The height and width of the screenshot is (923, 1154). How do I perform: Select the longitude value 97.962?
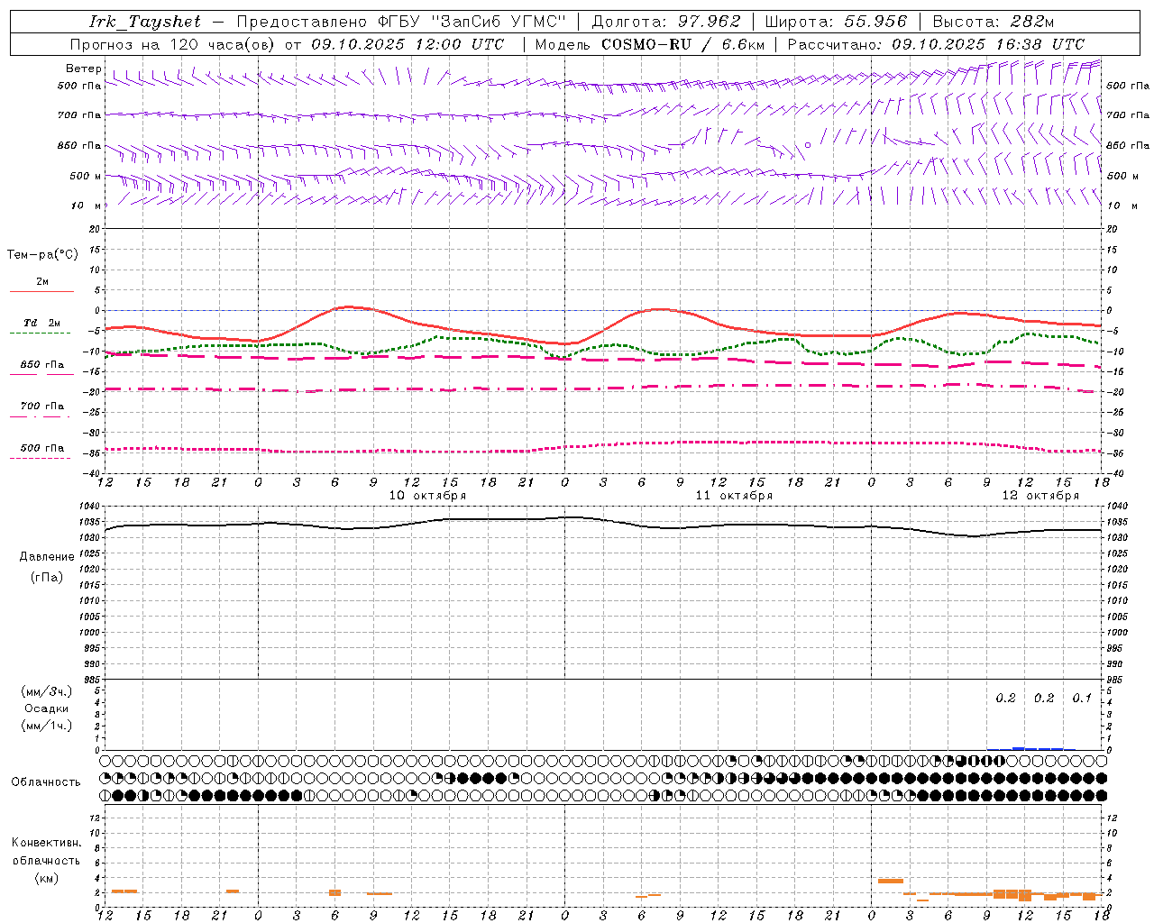(x=710, y=22)
